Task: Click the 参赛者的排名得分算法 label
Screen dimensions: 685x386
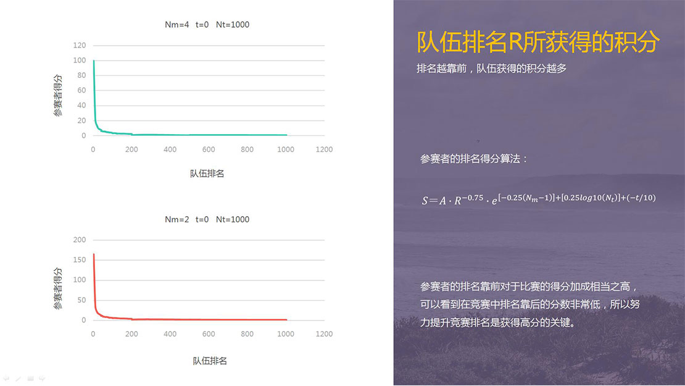Action: tap(474, 159)
